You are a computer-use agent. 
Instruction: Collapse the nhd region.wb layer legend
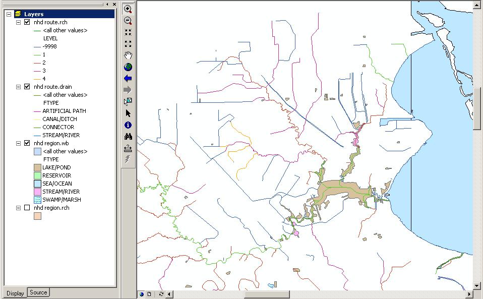tap(19, 143)
